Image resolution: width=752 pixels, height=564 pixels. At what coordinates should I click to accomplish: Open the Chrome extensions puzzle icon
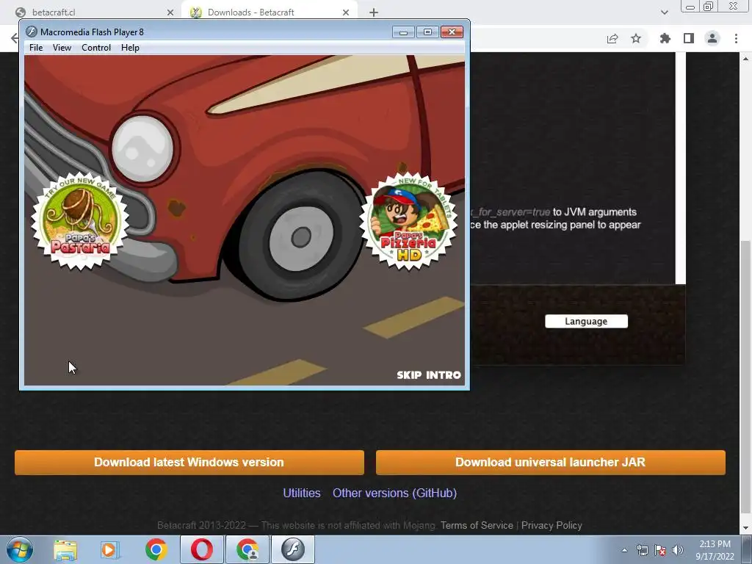(665, 38)
